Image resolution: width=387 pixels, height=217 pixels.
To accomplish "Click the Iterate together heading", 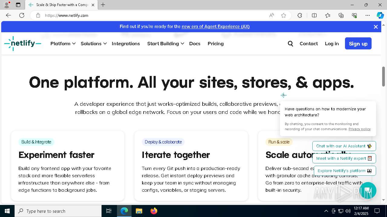I will point(176,155).
